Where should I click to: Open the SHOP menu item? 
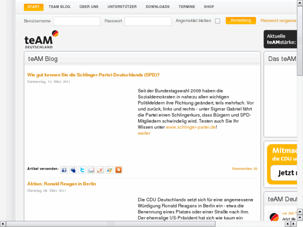point(209,7)
